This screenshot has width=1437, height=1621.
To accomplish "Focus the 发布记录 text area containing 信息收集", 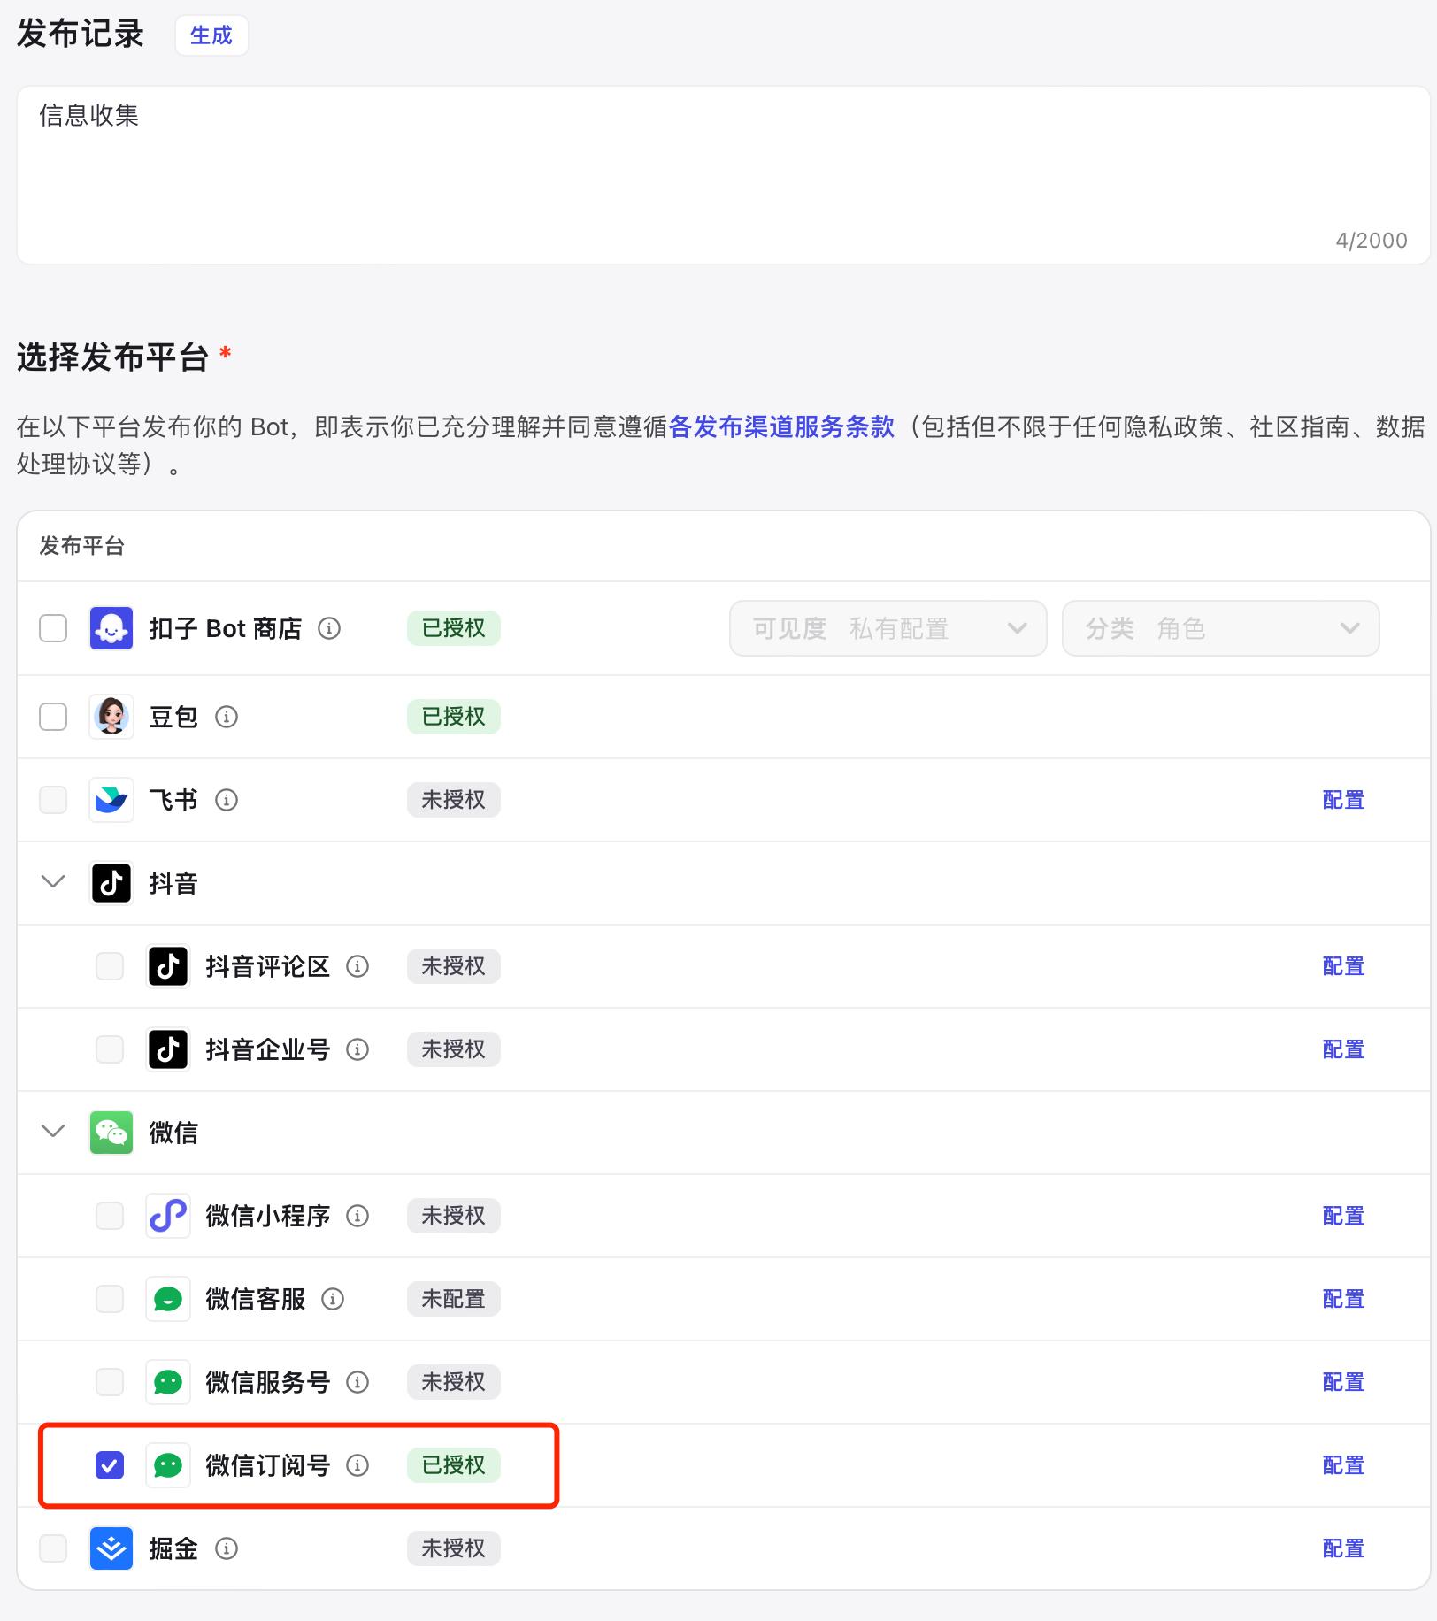I will pyautogui.click(x=724, y=175).
